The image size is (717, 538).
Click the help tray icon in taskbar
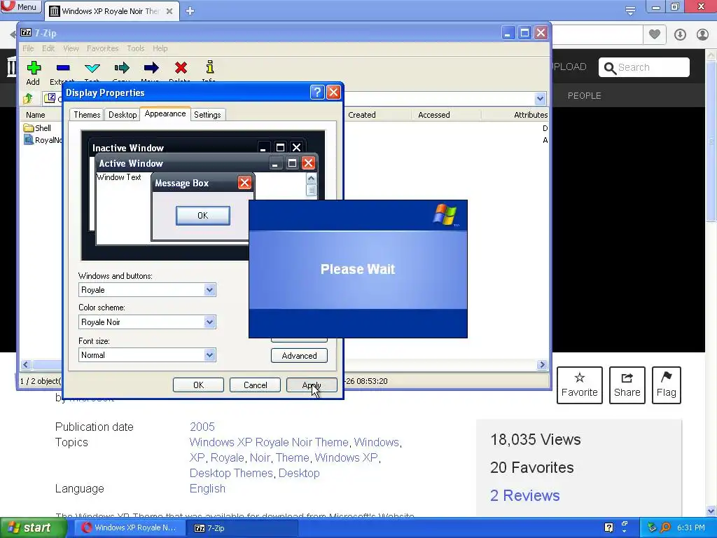pyautogui.click(x=608, y=527)
